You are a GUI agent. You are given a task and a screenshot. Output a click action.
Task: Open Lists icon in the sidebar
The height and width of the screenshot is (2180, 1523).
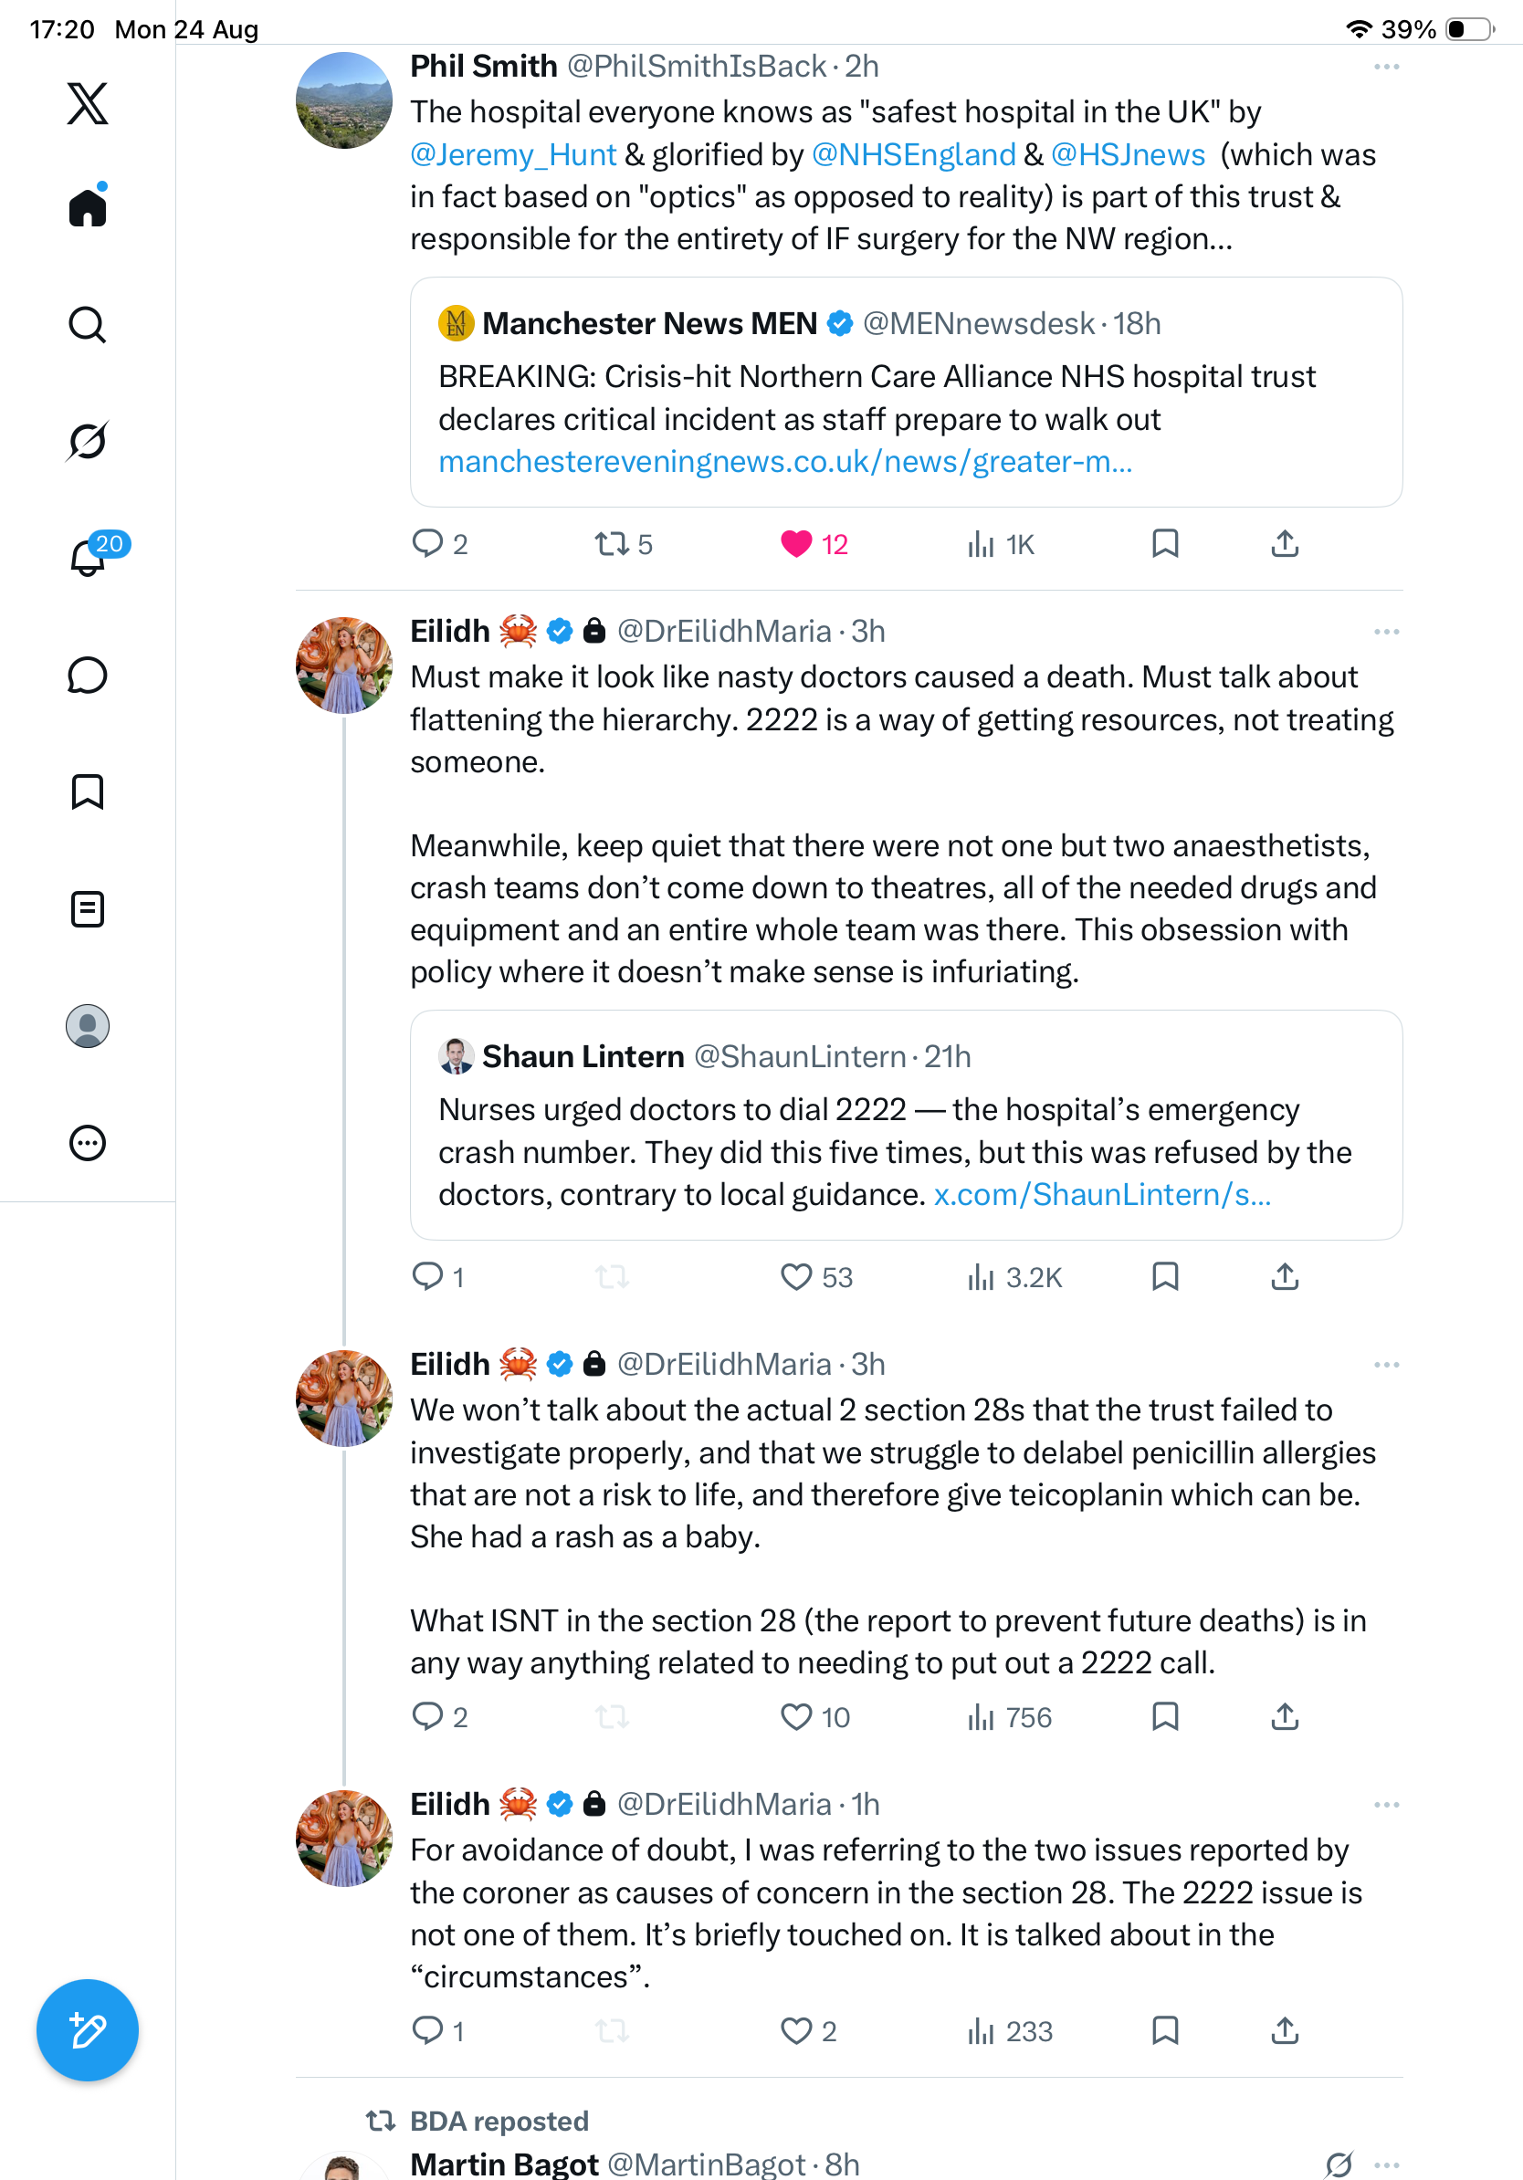[x=88, y=908]
